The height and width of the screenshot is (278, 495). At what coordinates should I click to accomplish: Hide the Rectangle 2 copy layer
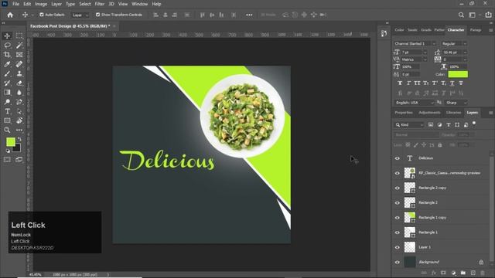point(397,188)
